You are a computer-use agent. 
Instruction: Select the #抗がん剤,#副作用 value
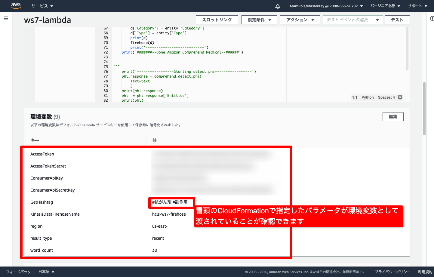(170, 202)
